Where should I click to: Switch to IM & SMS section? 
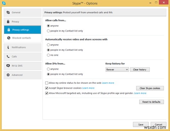(x=22, y=66)
